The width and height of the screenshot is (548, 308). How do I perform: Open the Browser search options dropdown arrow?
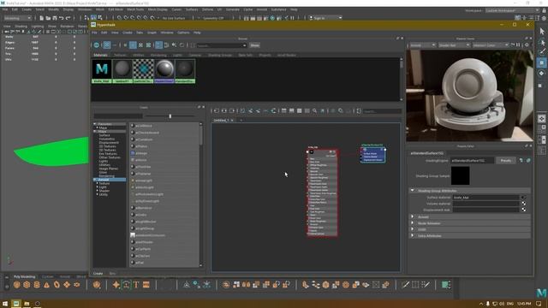[x=244, y=45]
